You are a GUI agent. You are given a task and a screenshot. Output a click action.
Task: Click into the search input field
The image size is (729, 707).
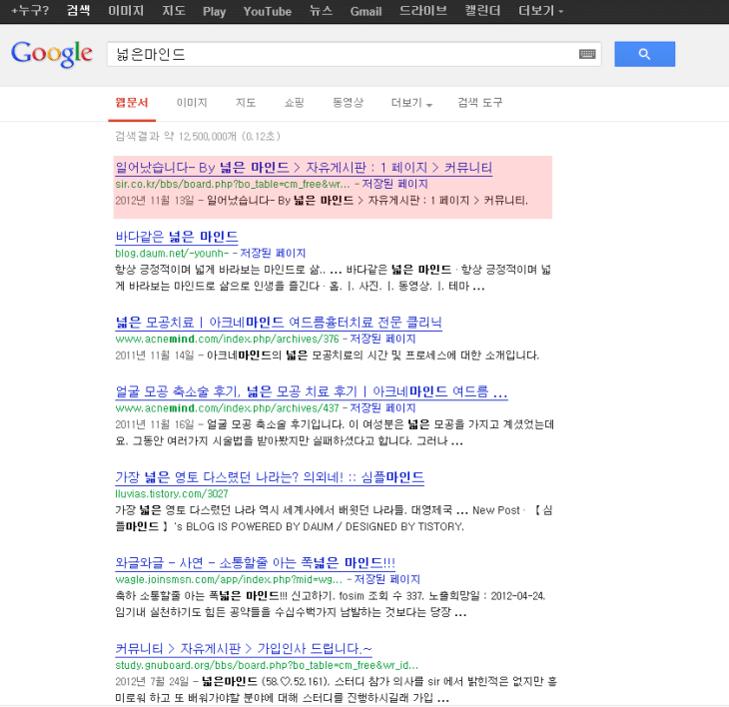point(340,54)
